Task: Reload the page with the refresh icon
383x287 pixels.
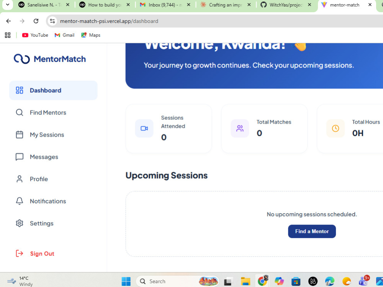Action: tap(36, 21)
